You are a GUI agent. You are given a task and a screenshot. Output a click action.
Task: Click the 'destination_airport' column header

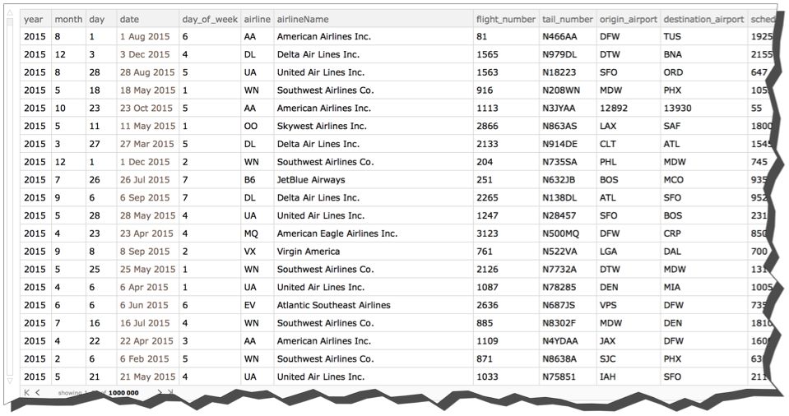703,19
